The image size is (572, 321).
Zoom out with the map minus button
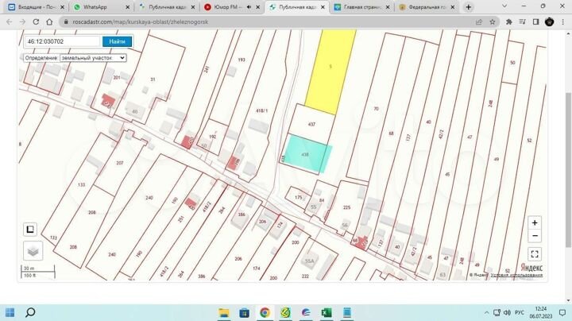(535, 236)
